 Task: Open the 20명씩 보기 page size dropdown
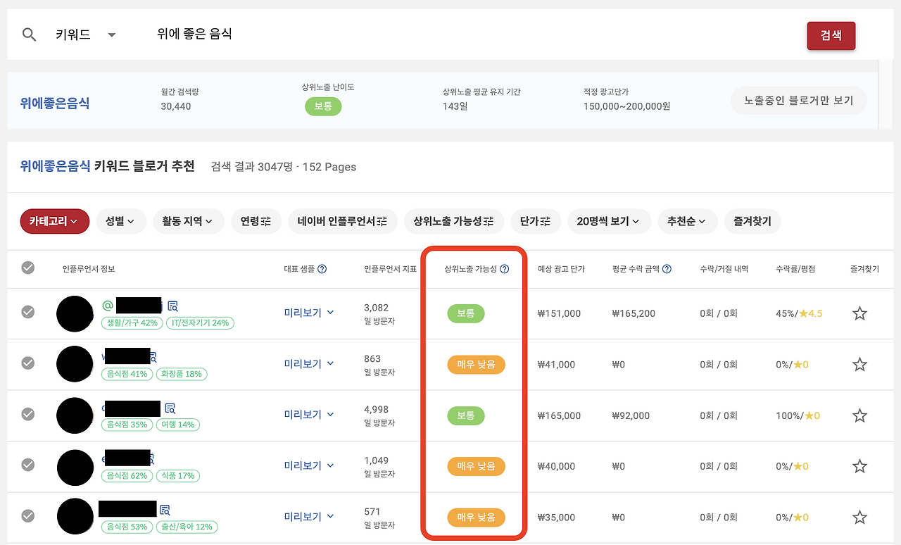tap(609, 220)
